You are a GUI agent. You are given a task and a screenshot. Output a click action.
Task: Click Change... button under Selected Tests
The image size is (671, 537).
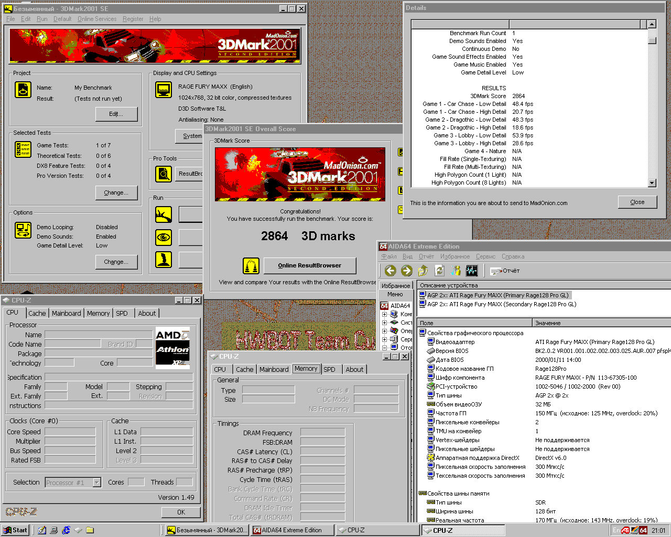(x=116, y=192)
